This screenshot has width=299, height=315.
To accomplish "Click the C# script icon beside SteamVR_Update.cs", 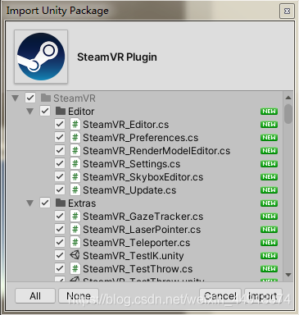I will pyautogui.click(x=75, y=189).
